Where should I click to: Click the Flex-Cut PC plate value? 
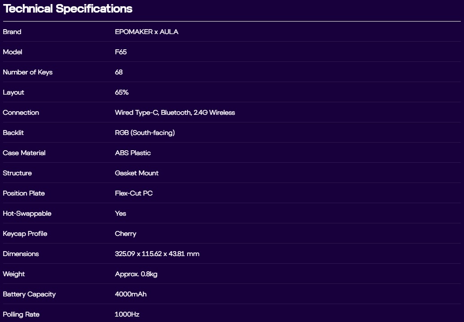134,193
